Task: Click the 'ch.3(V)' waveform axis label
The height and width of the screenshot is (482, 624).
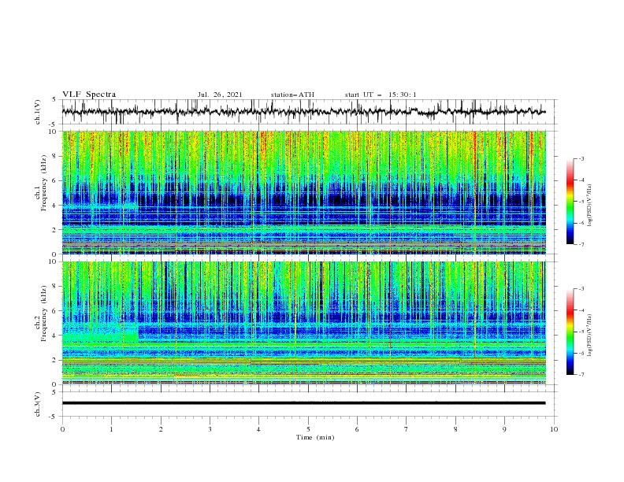Action: click(x=38, y=404)
